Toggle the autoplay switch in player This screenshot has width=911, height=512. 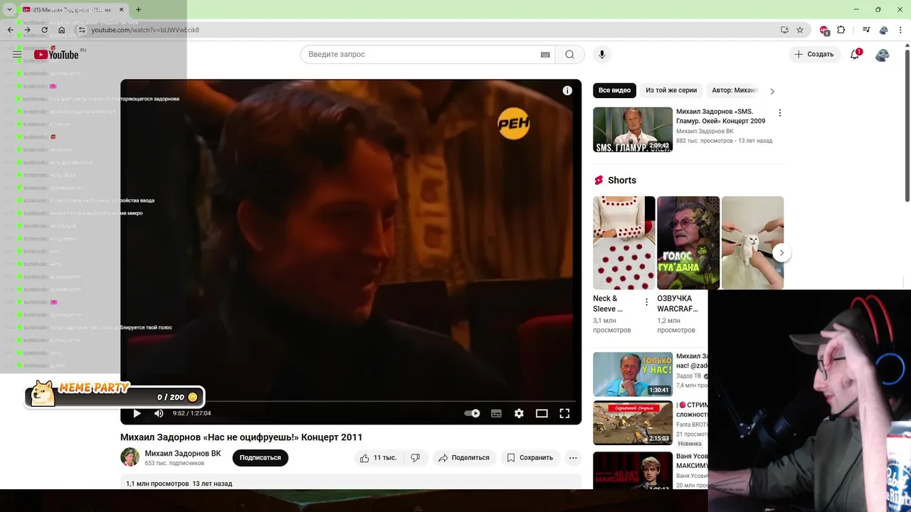point(472,413)
